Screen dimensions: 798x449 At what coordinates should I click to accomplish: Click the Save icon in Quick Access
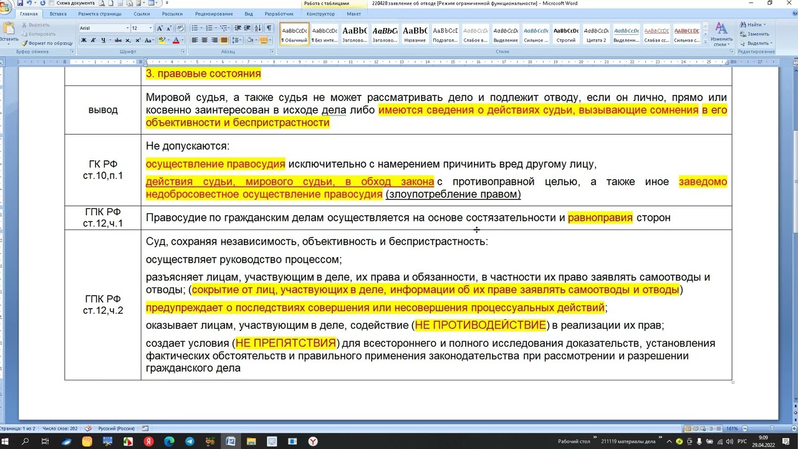tap(20, 3)
